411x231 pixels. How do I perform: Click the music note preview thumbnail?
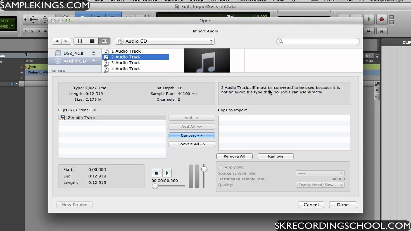click(207, 60)
